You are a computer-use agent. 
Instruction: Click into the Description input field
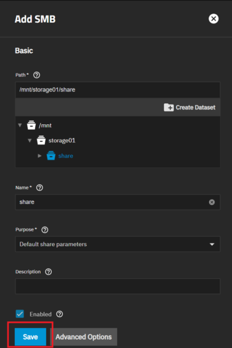118,286
